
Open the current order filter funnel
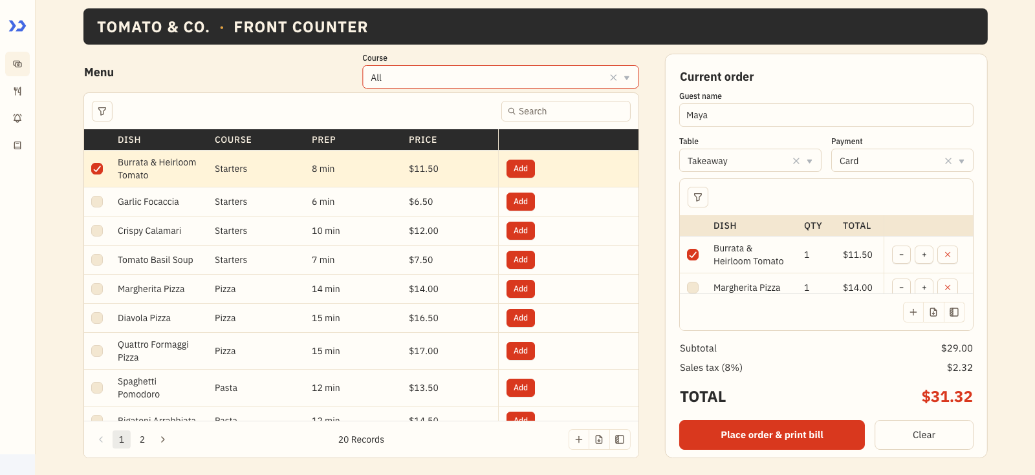click(x=698, y=197)
